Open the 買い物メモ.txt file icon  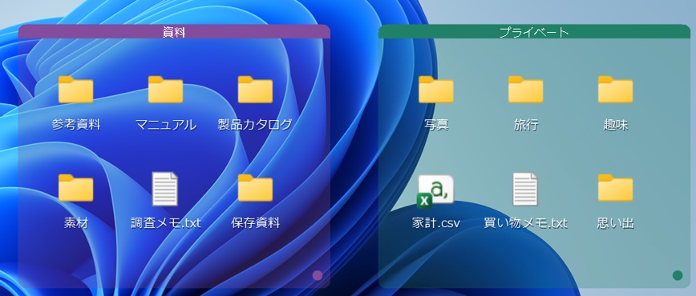(525, 189)
